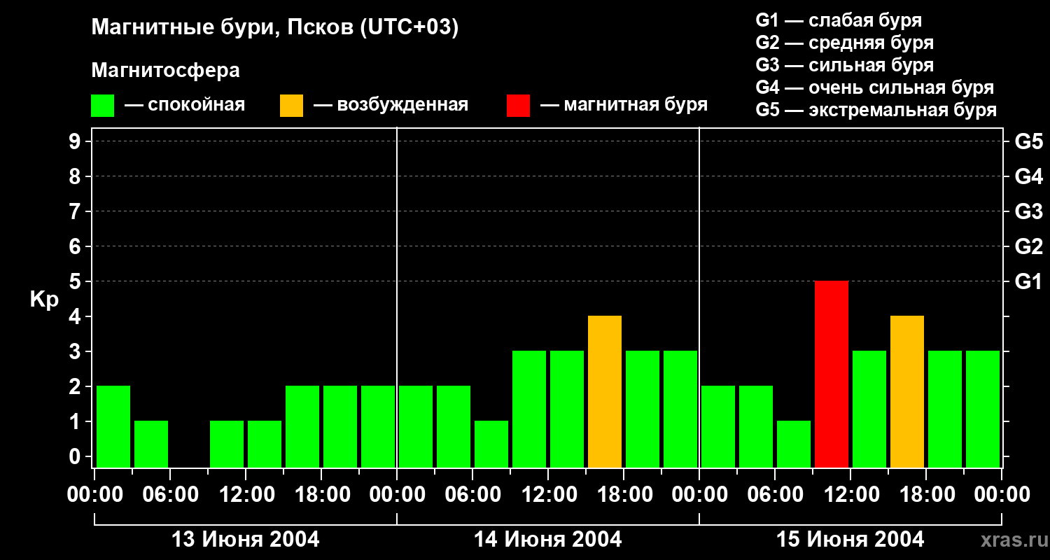Click the green Kp 3 bar starting 15 June 12:00
Screen dimensions: 1050x560
point(869,409)
